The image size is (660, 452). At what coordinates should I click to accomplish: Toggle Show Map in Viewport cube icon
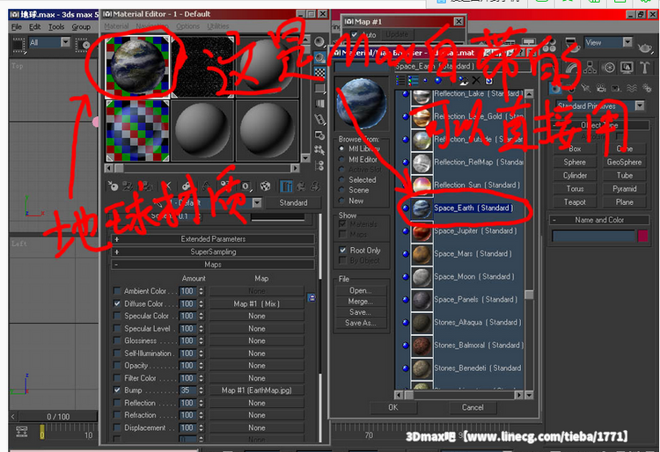(x=265, y=186)
